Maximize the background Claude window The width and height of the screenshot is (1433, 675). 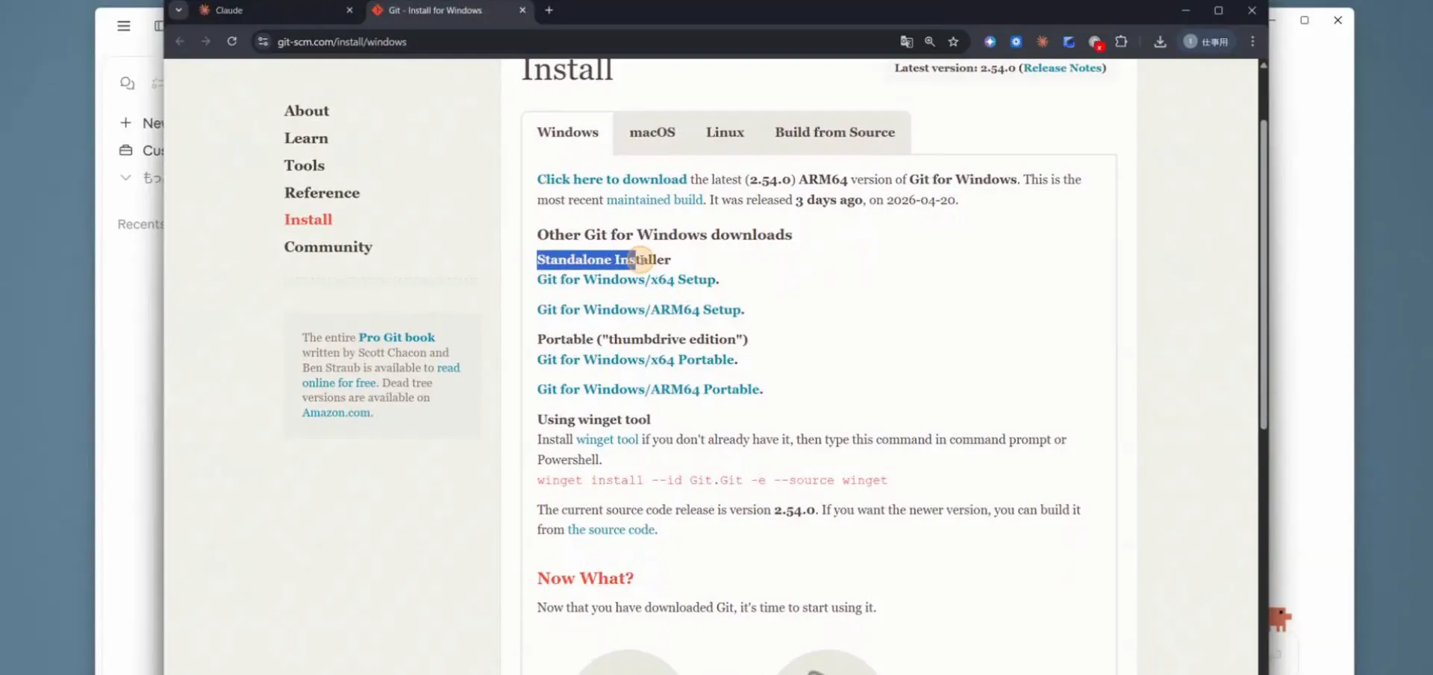pyautogui.click(x=1305, y=20)
